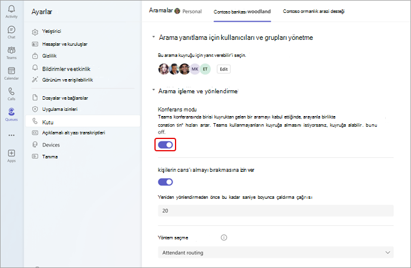The height and width of the screenshot is (268, 411).
Task: Toggle the kişilerin almayı bırakmasına izin ver switch
Action: tap(166, 182)
